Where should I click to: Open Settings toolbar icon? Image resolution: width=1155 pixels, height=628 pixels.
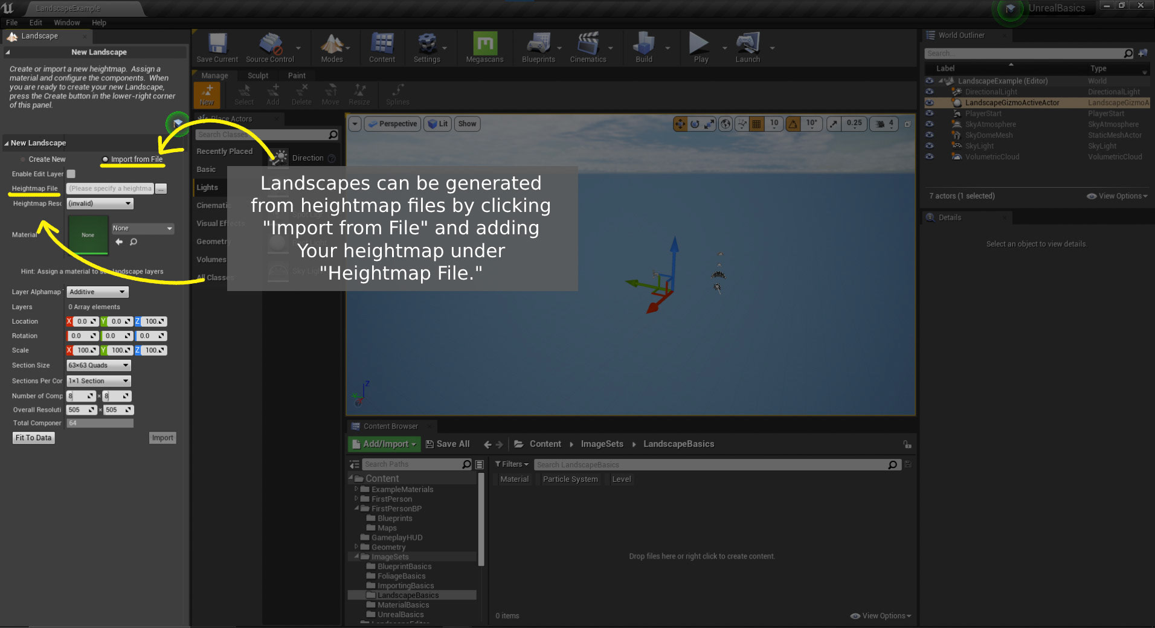click(427, 48)
